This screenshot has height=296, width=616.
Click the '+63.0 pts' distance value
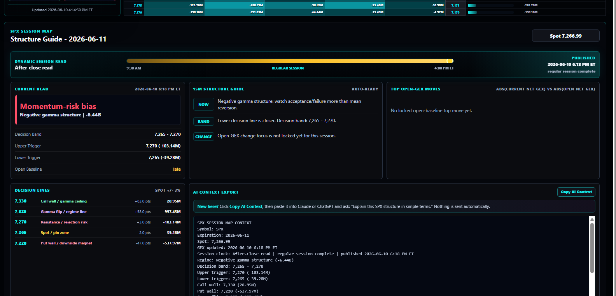click(x=143, y=201)
